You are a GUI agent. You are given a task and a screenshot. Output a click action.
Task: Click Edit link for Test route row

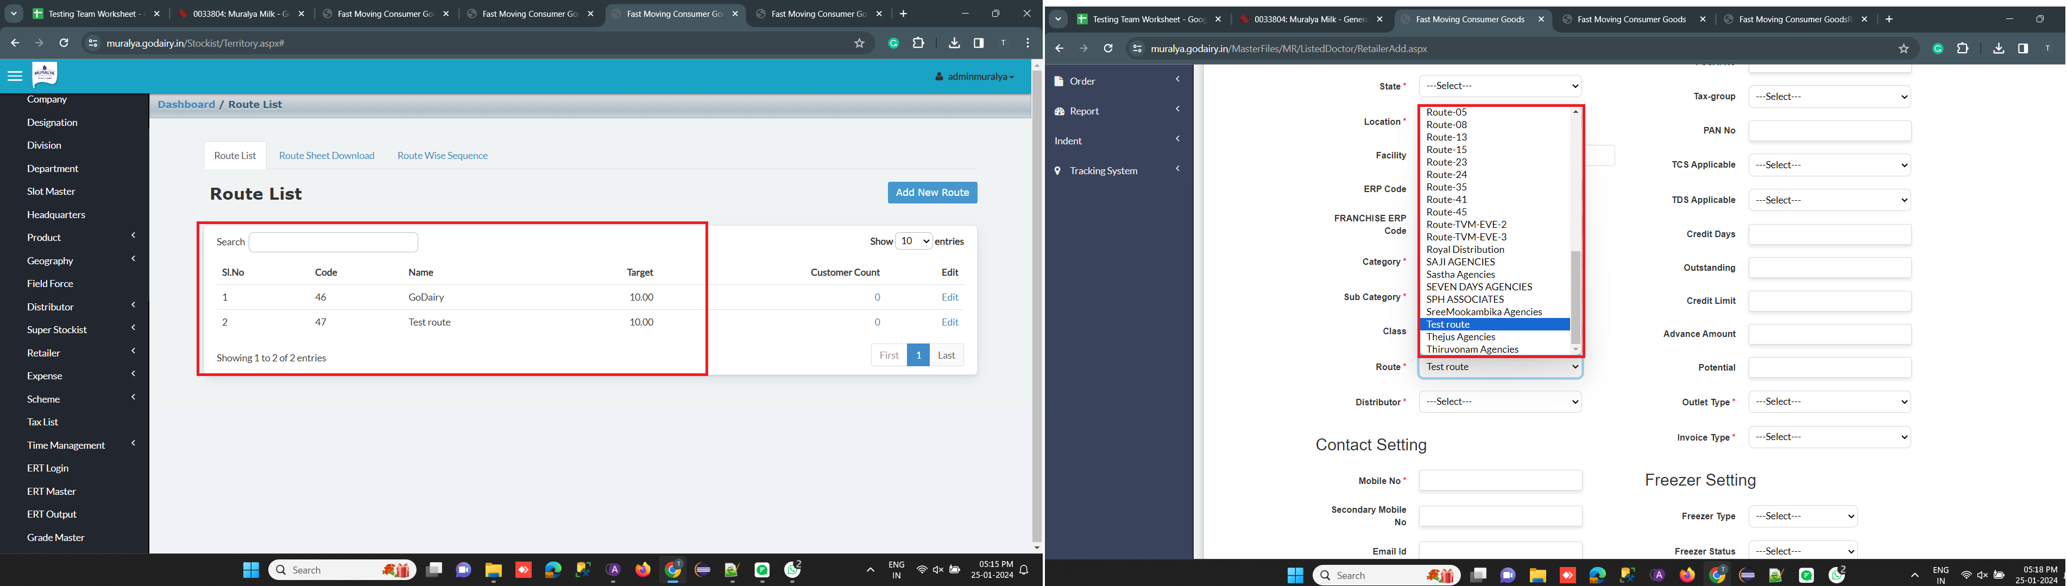pyautogui.click(x=949, y=322)
